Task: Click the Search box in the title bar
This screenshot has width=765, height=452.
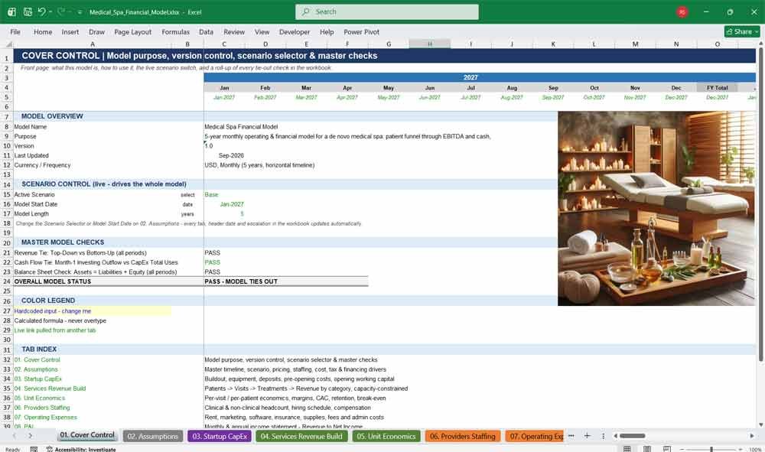Action: tap(387, 11)
